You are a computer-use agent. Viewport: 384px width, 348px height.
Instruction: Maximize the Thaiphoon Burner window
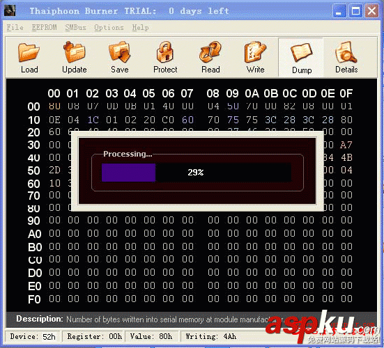click(x=355, y=11)
